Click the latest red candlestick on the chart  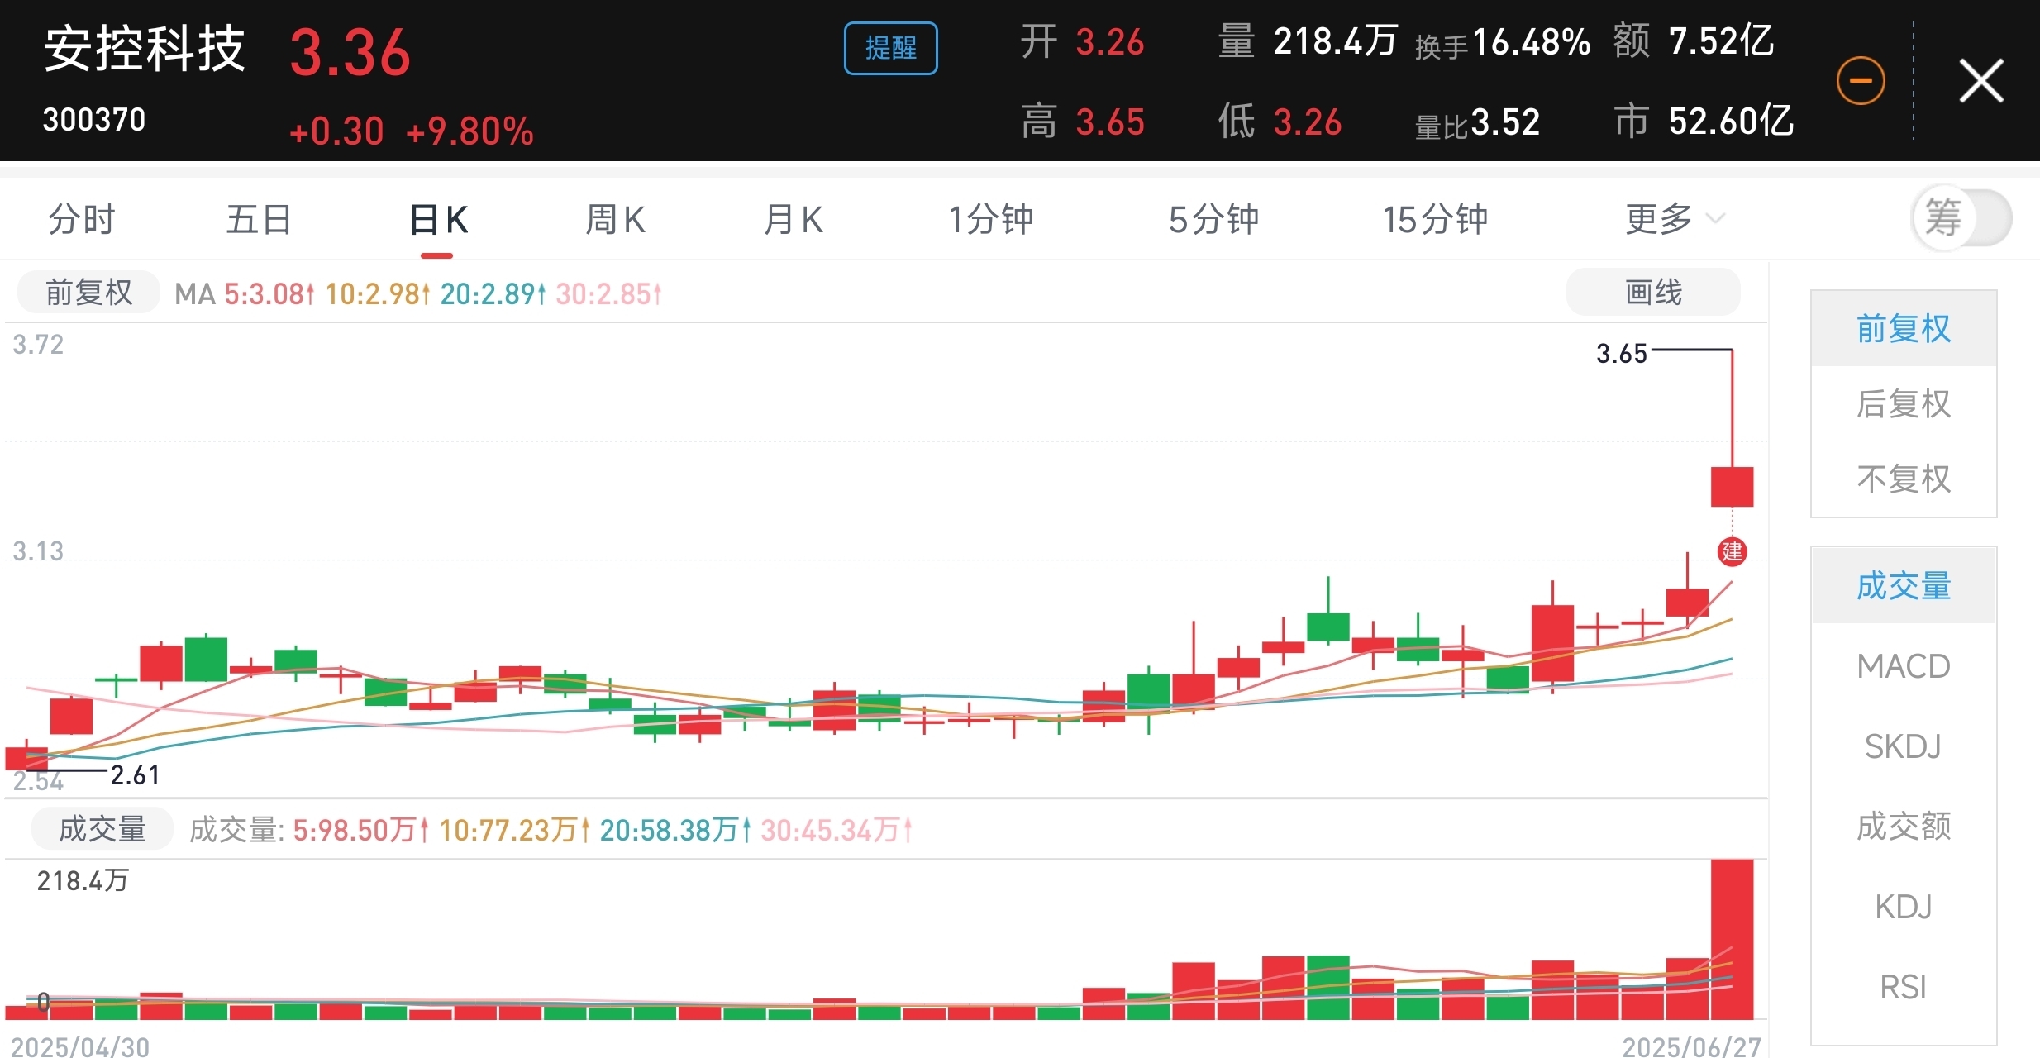[1732, 487]
